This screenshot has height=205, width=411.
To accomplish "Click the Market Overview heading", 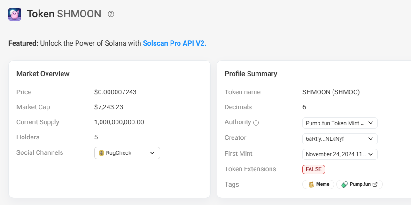I will click(x=43, y=74).
